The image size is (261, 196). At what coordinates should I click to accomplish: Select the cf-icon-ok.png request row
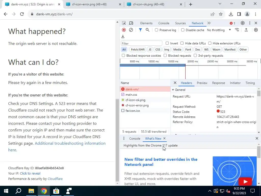coord(145,100)
